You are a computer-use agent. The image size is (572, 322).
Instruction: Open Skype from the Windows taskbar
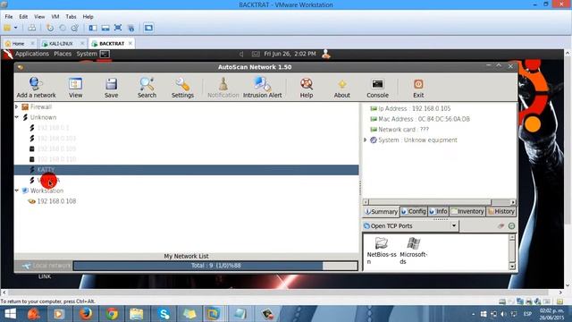coord(164,314)
